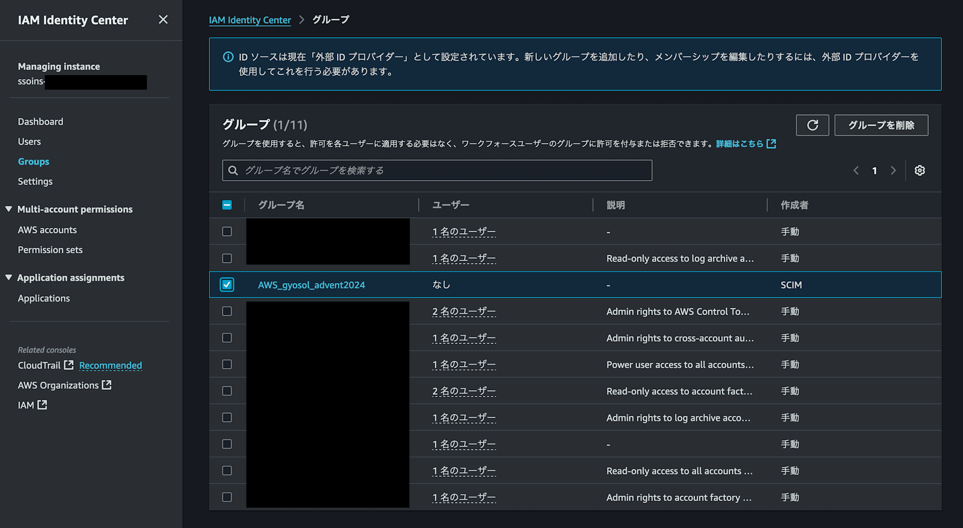Open Applications in the sidebar
Image resolution: width=963 pixels, height=528 pixels.
click(x=44, y=298)
